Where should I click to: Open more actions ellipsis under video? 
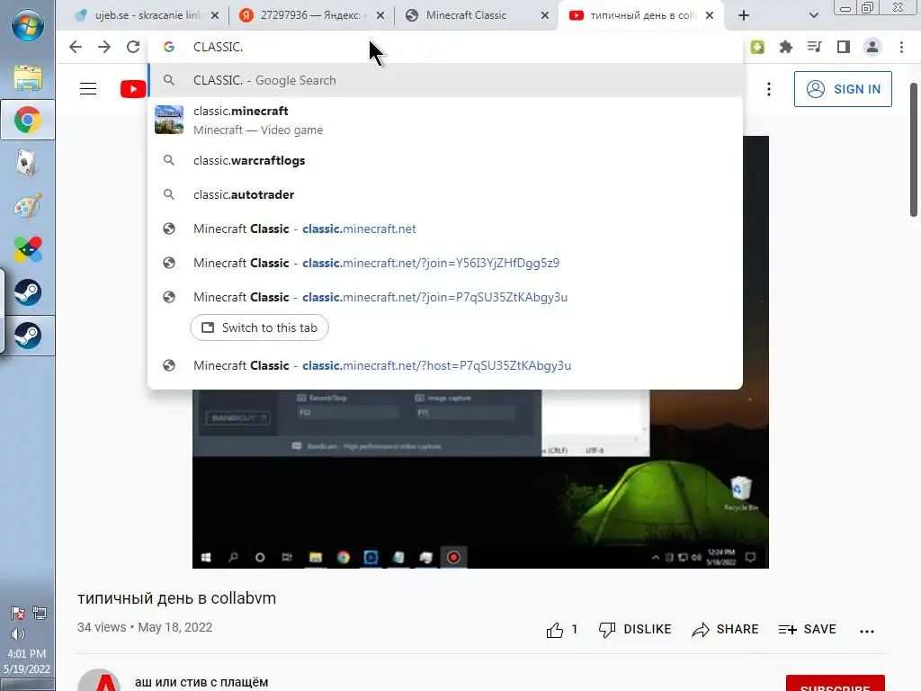[x=866, y=631]
